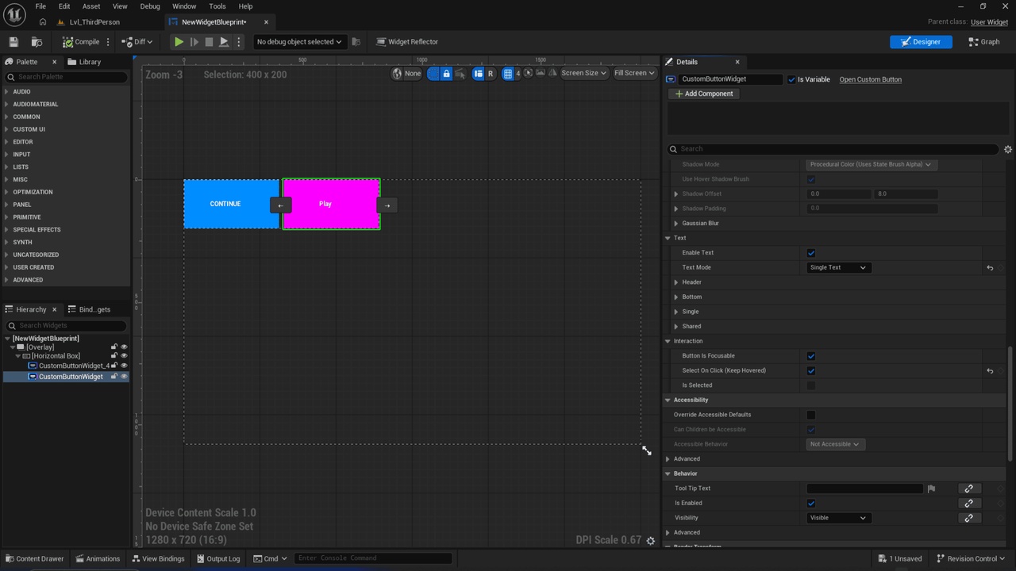Image resolution: width=1016 pixels, height=571 pixels.
Task: Switch to the Lvl_ThirdPerson tab
Action: coord(94,22)
